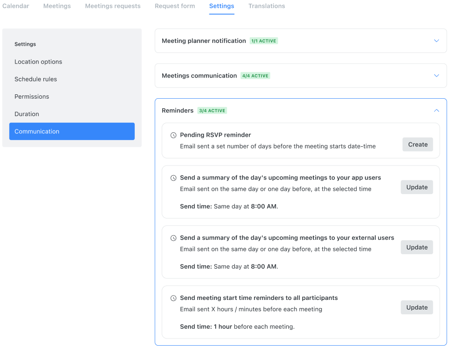Click the Settings heading in the sidebar
Screen dimensions: 450x350
(x=25, y=44)
